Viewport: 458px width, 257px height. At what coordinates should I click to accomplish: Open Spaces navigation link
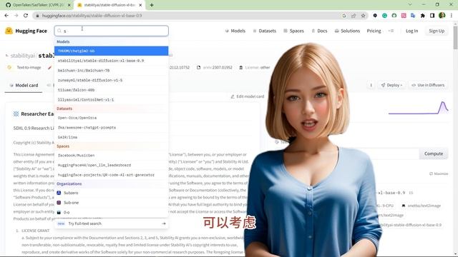point(293,31)
